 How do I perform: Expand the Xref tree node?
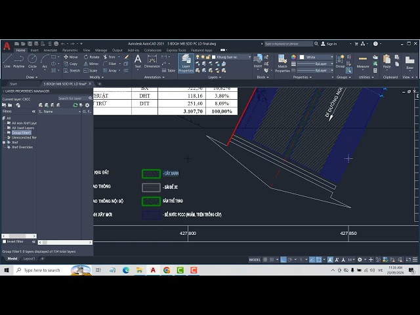coord(4,142)
